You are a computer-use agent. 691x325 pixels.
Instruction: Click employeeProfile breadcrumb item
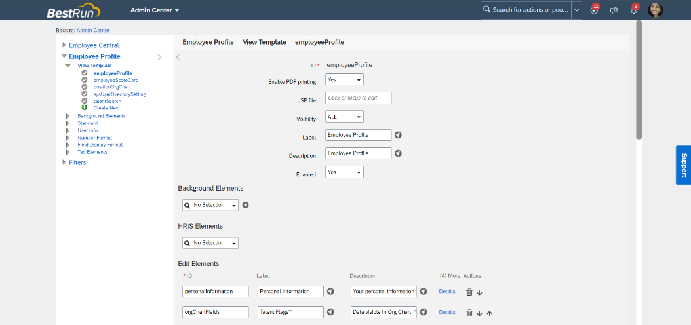[x=319, y=43]
